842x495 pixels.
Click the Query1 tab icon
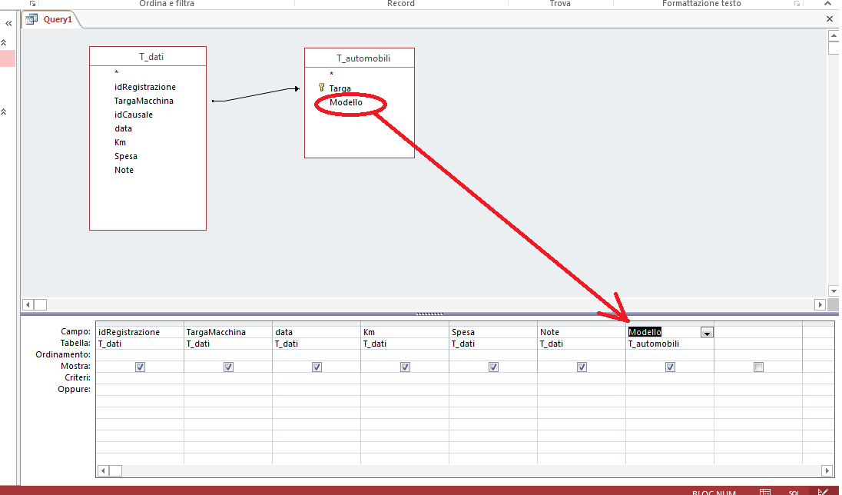[x=31, y=19]
